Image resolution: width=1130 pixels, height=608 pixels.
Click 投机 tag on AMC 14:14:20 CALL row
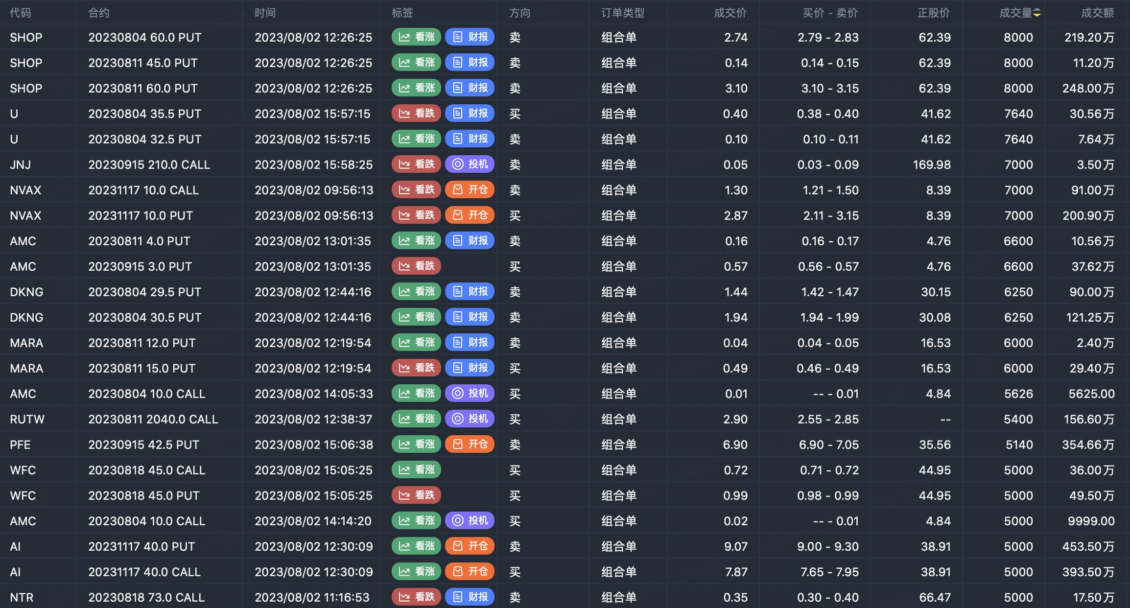[470, 521]
